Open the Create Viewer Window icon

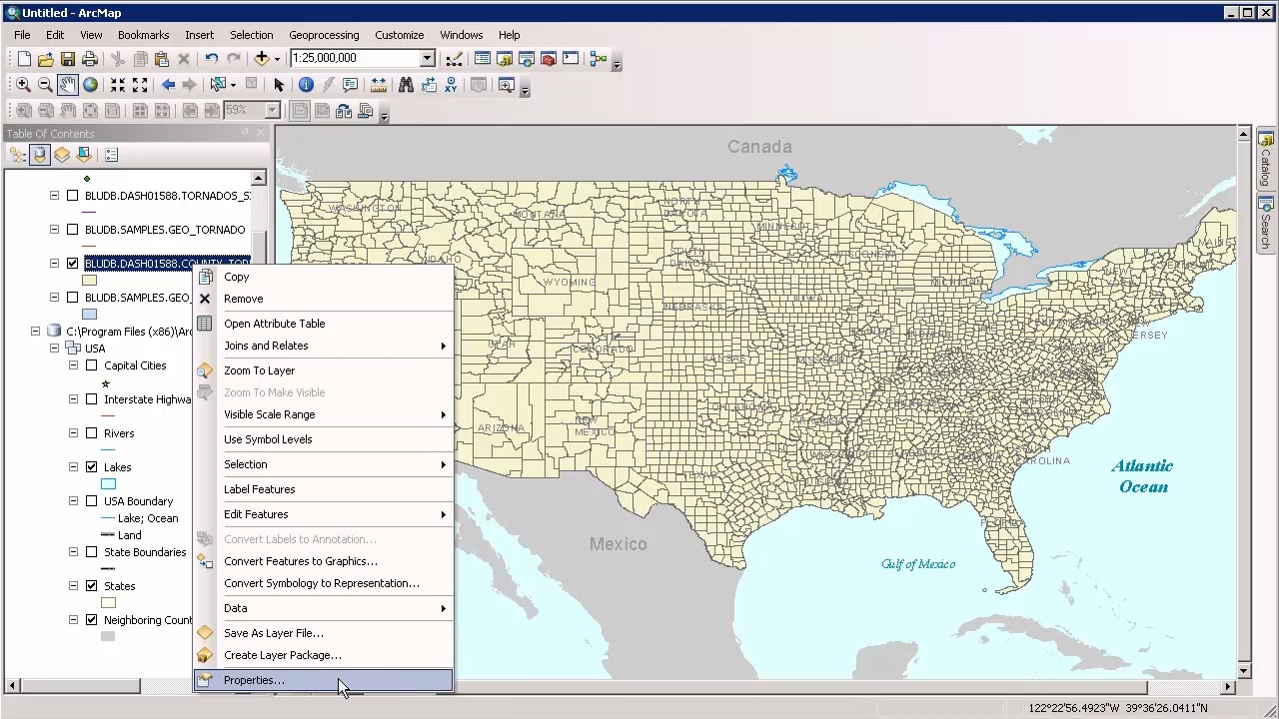506,86
